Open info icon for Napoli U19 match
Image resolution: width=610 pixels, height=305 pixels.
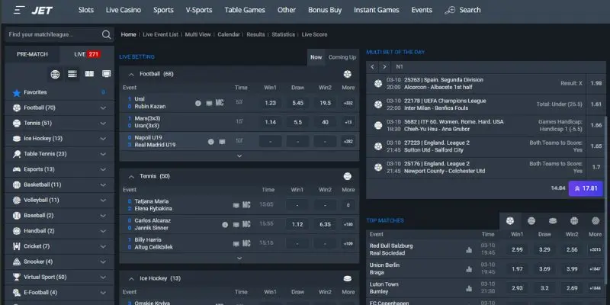(211, 142)
